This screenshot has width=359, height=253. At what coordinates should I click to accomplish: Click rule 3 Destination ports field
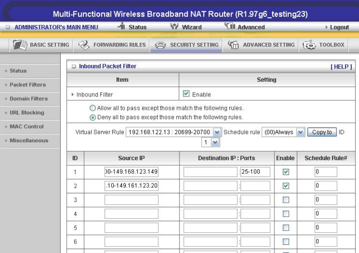[255, 199]
